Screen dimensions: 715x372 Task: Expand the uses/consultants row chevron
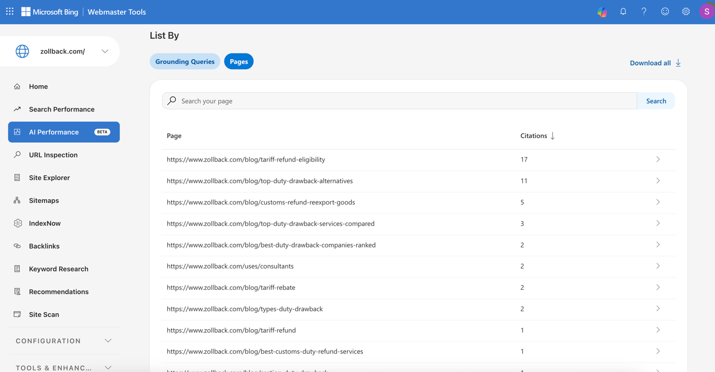(x=658, y=266)
